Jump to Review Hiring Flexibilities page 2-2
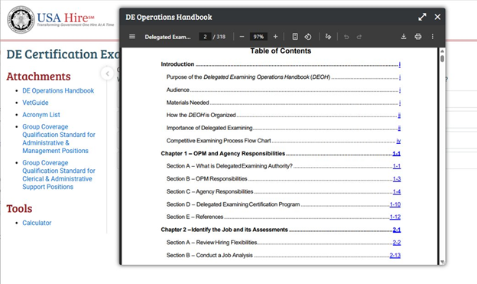477x284 pixels. [x=397, y=243]
